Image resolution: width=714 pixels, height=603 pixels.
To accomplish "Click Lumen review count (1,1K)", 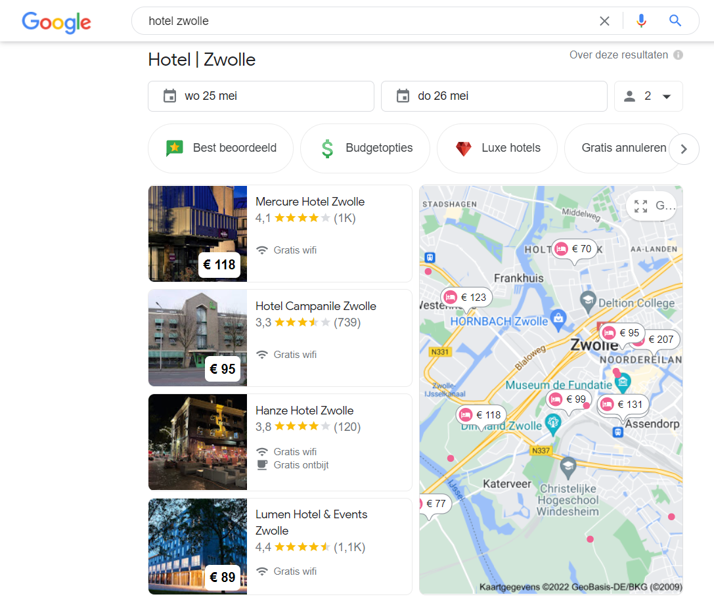I will coord(349,547).
